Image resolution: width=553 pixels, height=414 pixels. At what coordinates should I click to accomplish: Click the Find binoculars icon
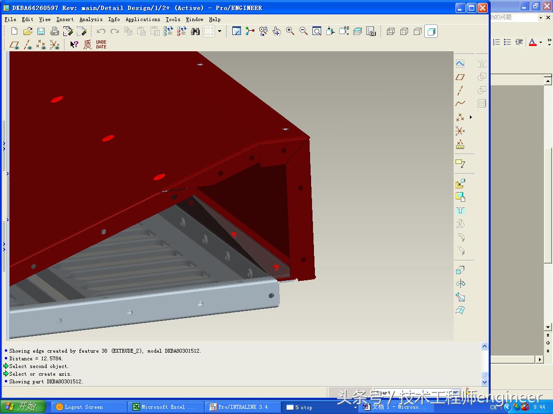point(195,31)
